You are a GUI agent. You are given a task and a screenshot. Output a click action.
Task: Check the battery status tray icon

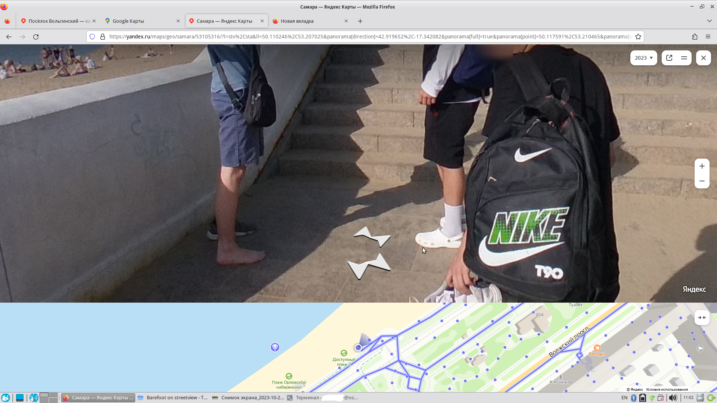coord(643,398)
